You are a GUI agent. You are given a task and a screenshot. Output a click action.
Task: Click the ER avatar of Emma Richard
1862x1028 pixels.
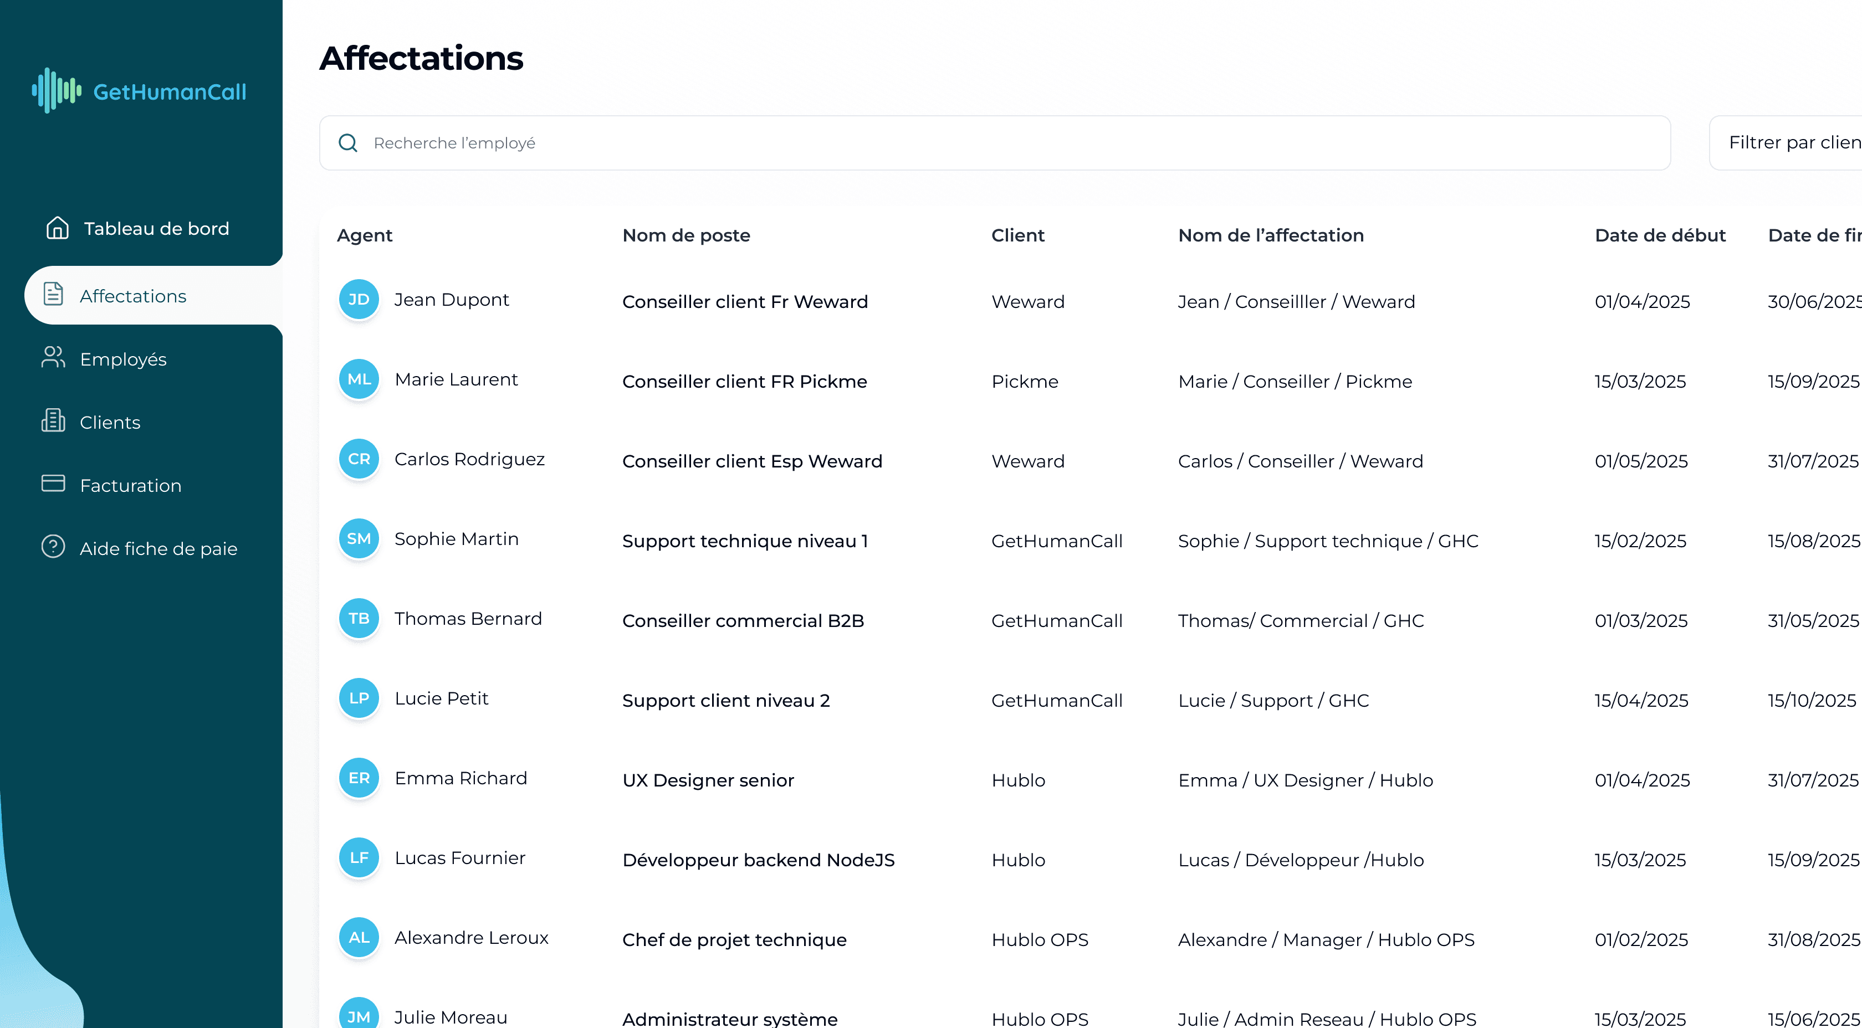tap(359, 778)
